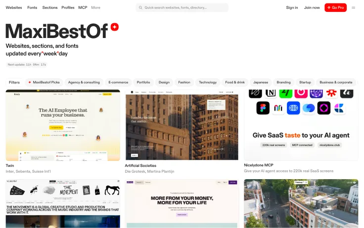
Task: Click the nicelydone.club tag
Action: point(329,145)
